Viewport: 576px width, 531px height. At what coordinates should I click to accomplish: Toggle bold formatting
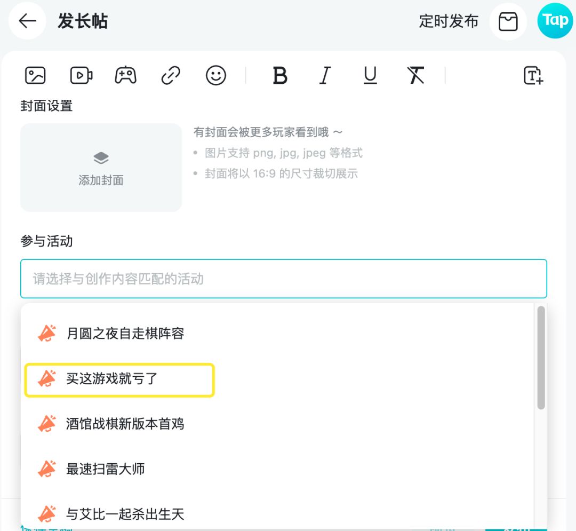click(280, 75)
